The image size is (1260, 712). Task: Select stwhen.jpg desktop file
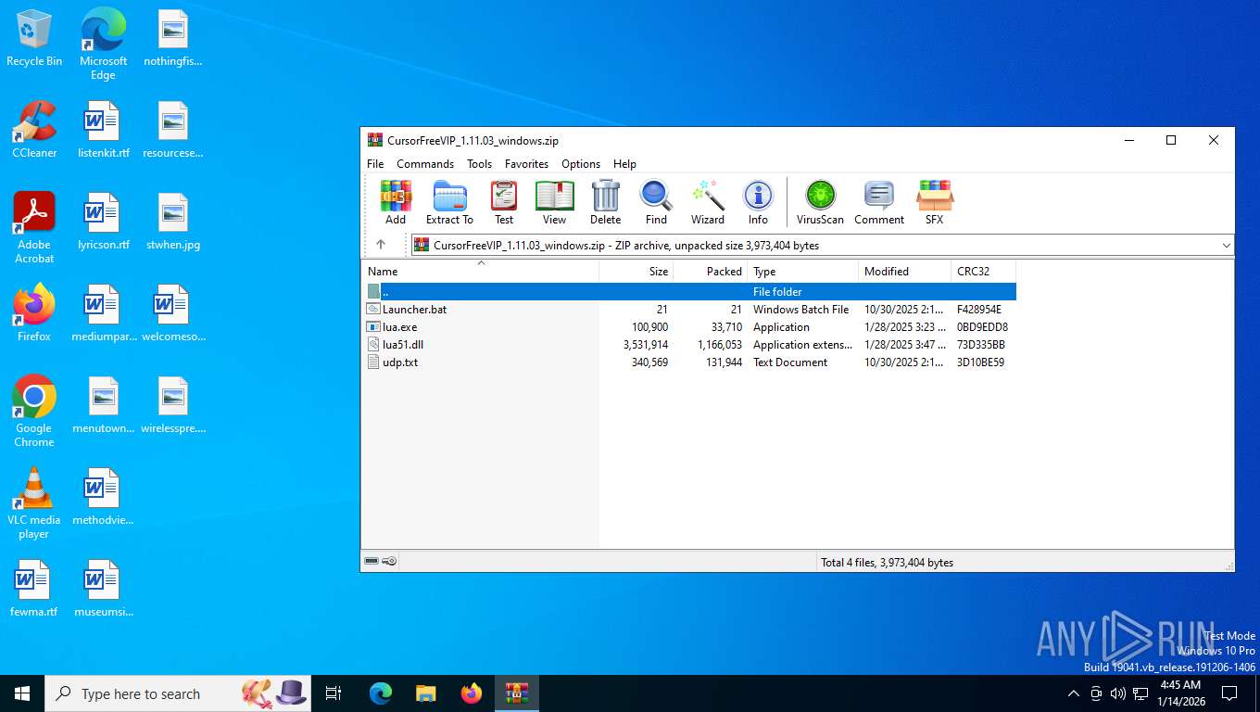(x=173, y=222)
